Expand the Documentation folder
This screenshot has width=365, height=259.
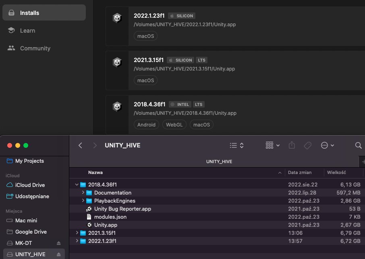click(x=83, y=193)
